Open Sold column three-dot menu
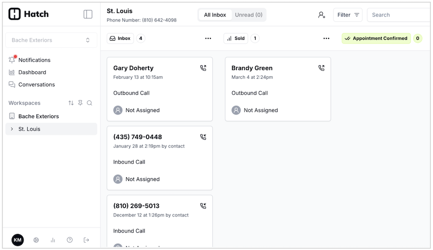 tap(326, 38)
